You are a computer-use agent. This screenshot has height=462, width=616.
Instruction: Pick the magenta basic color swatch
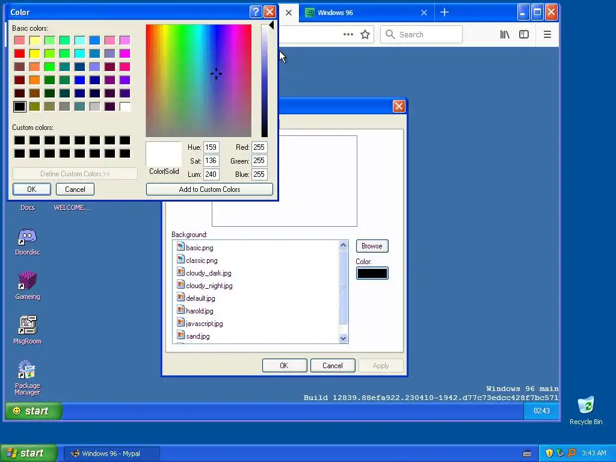click(125, 54)
